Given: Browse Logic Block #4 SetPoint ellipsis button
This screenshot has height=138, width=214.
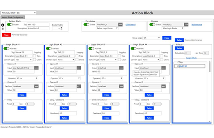Looking at the screenshot, I should 163,86.
